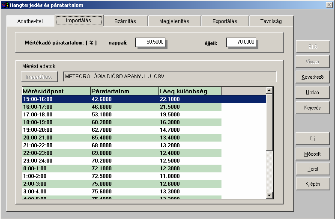The image size is (335, 219).
Task: Open the Exportálás tab
Action: click(225, 21)
